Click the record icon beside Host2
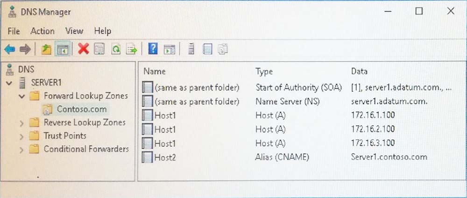This screenshot has width=467, height=198. click(148, 157)
